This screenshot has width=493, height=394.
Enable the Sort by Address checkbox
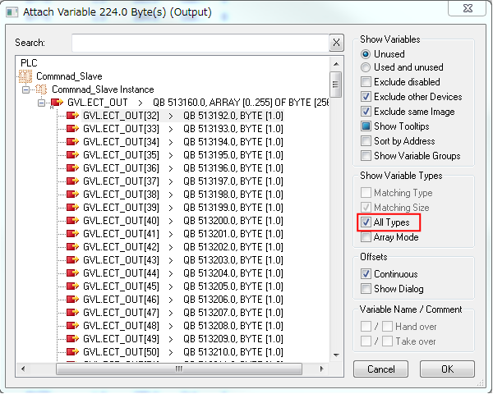pos(366,141)
